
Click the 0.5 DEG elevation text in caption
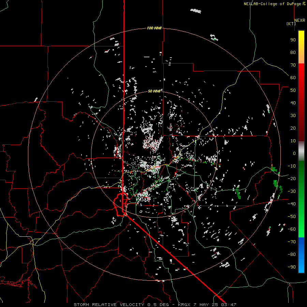pyautogui.click(x=159, y=305)
